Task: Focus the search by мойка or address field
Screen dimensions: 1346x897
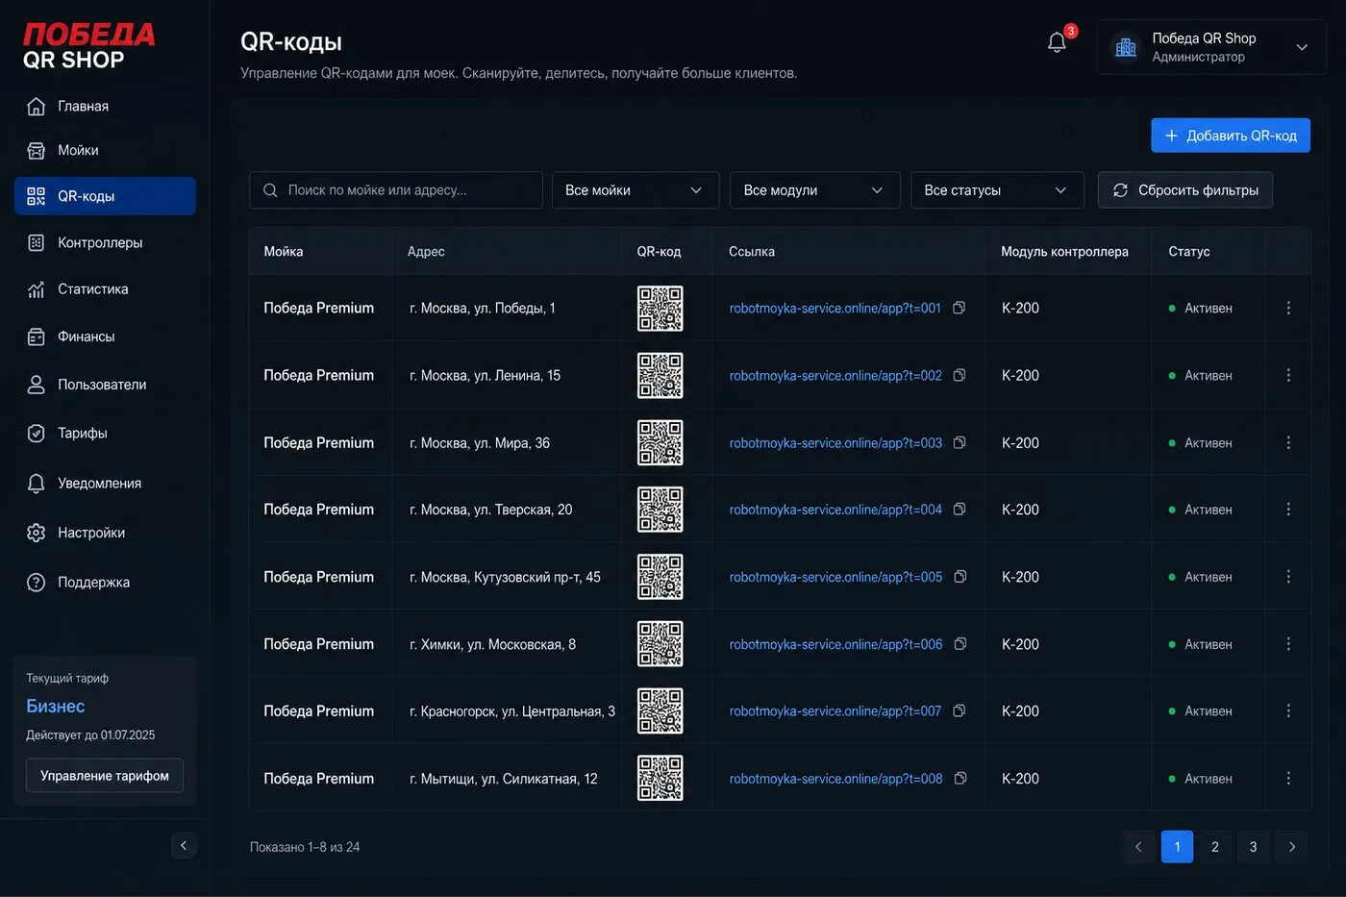Action: click(396, 190)
